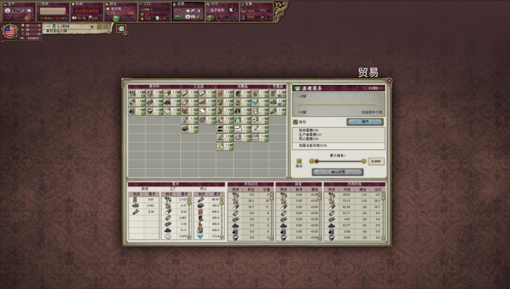
Task: Close the trade window
Action: point(389,80)
